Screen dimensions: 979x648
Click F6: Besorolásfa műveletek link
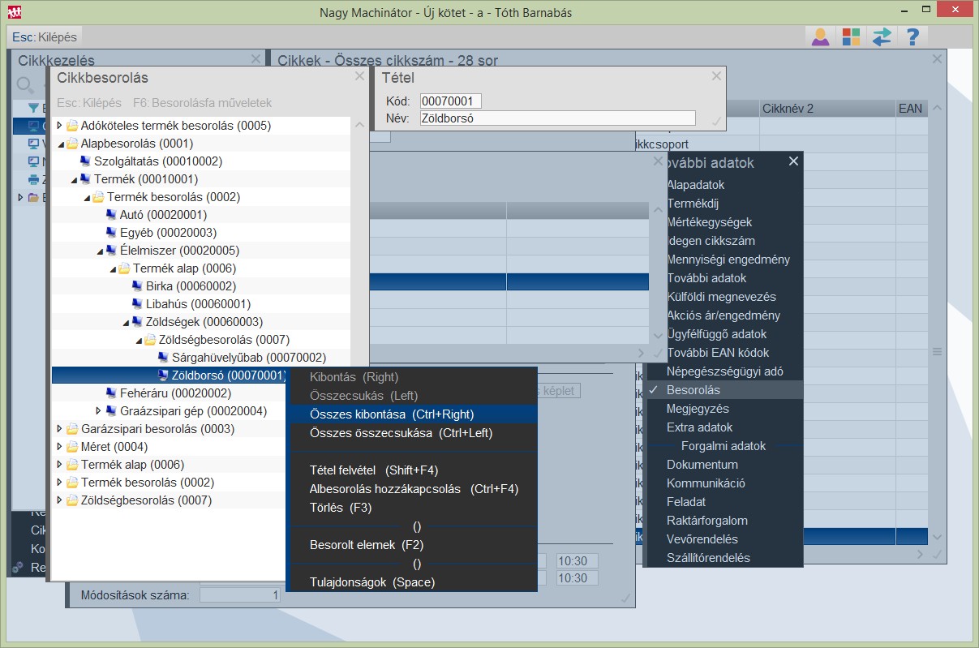202,103
